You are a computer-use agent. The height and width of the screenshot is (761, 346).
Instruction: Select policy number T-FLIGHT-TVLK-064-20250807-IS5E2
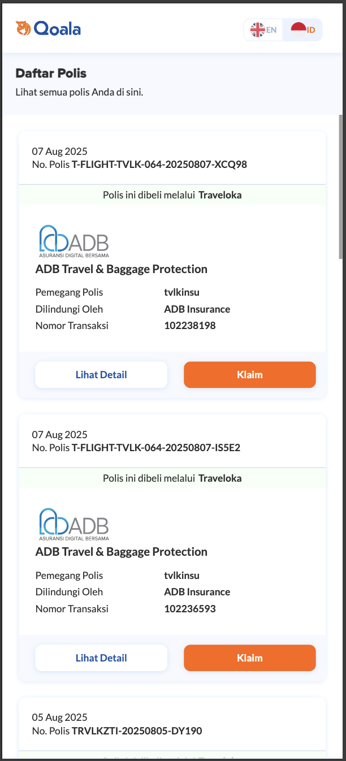[x=157, y=448]
